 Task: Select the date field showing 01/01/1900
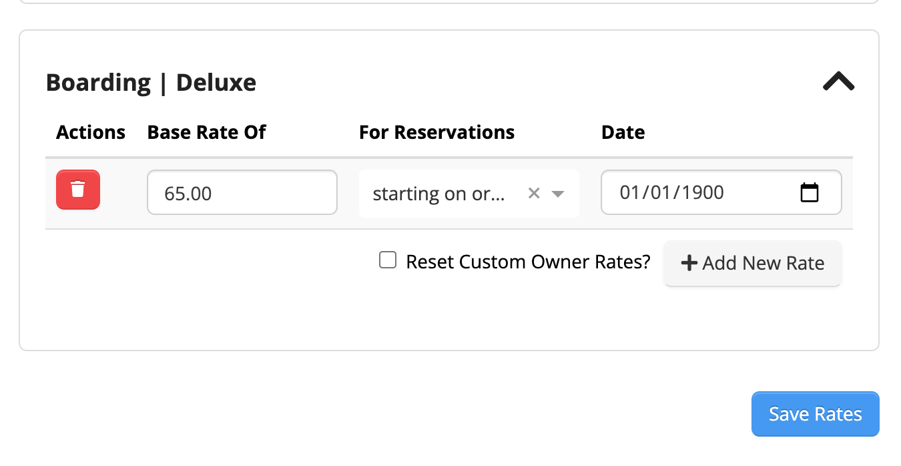click(x=701, y=192)
